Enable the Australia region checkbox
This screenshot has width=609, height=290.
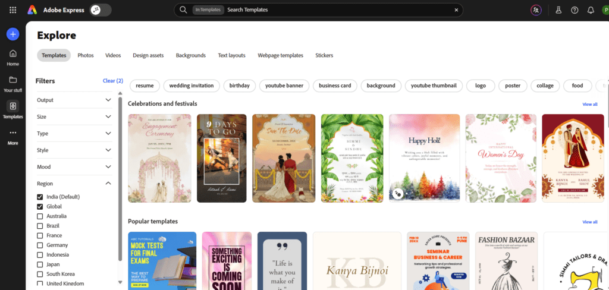[x=40, y=216]
